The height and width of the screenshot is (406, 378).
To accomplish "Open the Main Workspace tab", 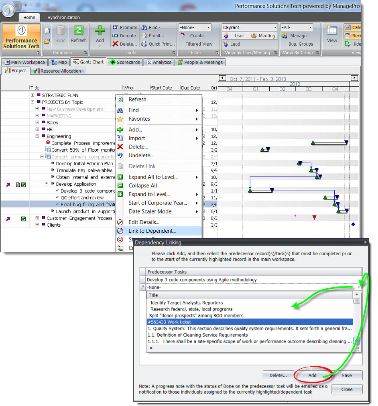I will 25,62.
